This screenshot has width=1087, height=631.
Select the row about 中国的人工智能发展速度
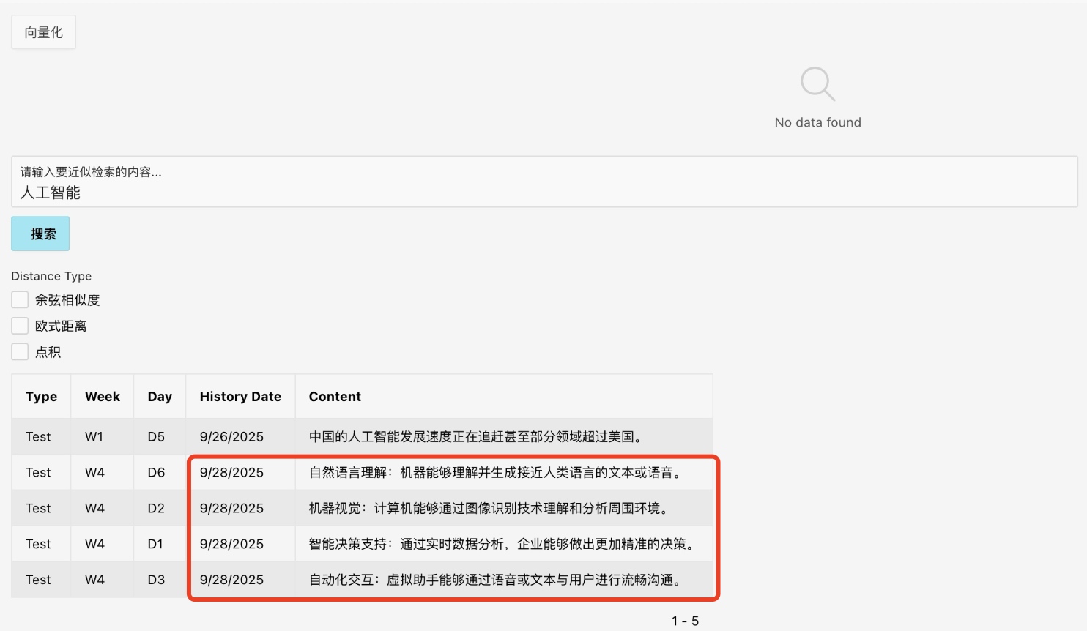pyautogui.click(x=475, y=437)
